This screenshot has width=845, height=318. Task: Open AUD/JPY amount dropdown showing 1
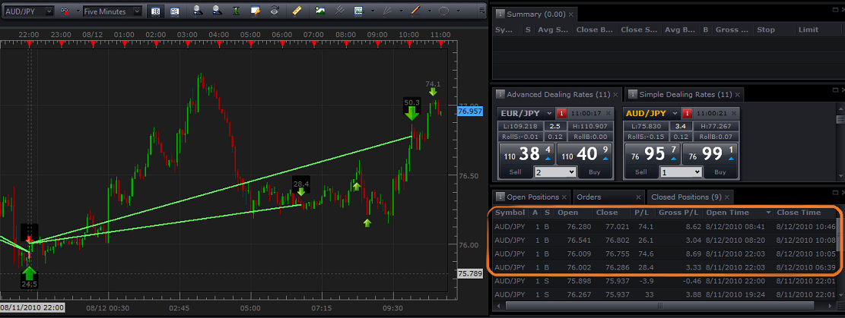point(681,172)
